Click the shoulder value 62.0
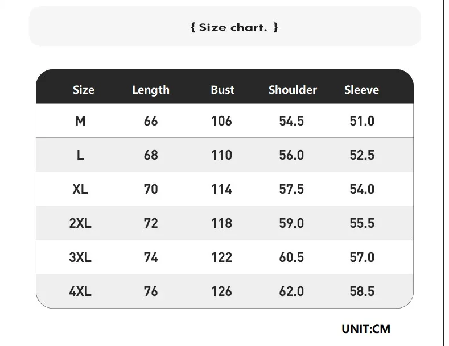Viewport: 449px width, 346px height. [x=291, y=291]
